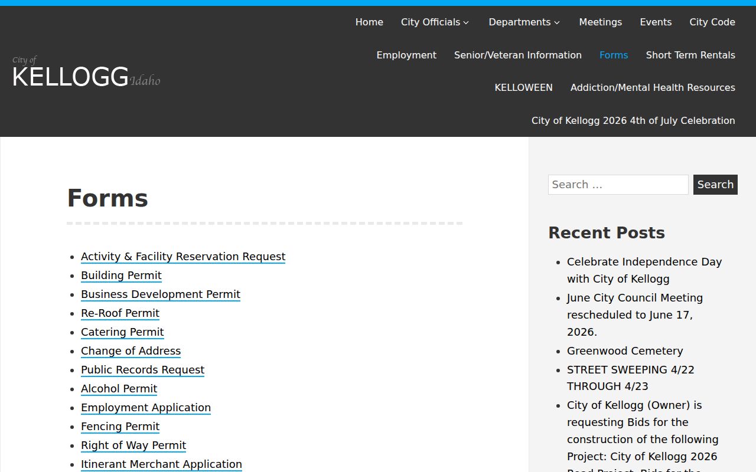Open the Re-Roof Permit form
This screenshot has width=756, height=472.
coord(120,313)
